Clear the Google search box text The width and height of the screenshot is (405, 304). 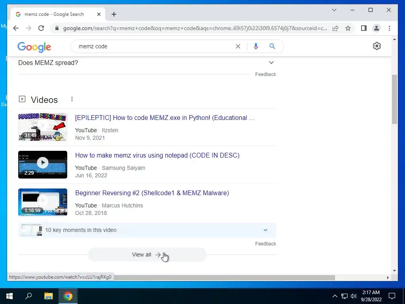click(x=238, y=46)
